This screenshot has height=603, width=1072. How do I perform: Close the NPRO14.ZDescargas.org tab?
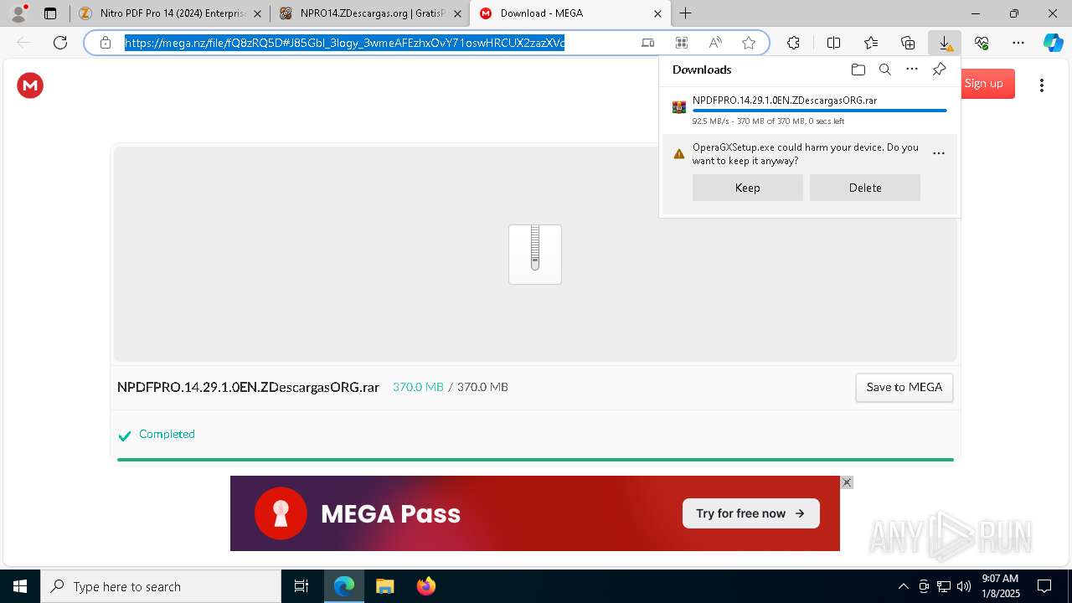[457, 13]
